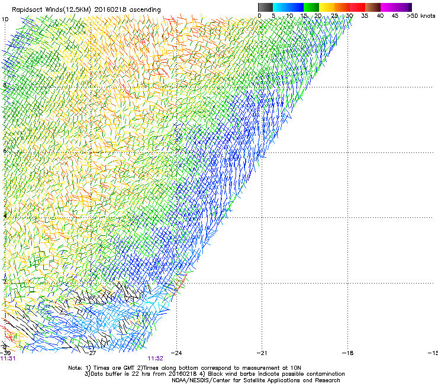Click the legend label '45'
438x384 pixels.
coord(395,16)
